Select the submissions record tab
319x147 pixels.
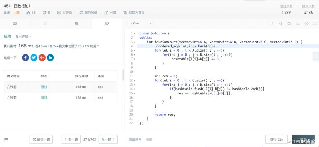click(107, 23)
